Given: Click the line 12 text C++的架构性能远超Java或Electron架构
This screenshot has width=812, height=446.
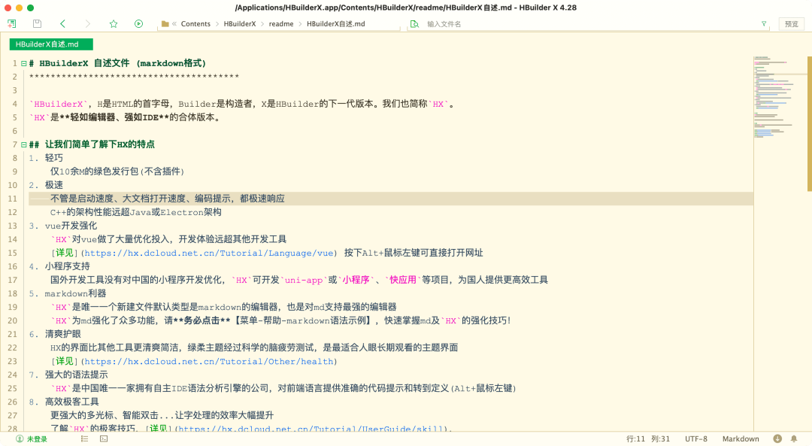Looking at the screenshot, I should click(x=135, y=212).
